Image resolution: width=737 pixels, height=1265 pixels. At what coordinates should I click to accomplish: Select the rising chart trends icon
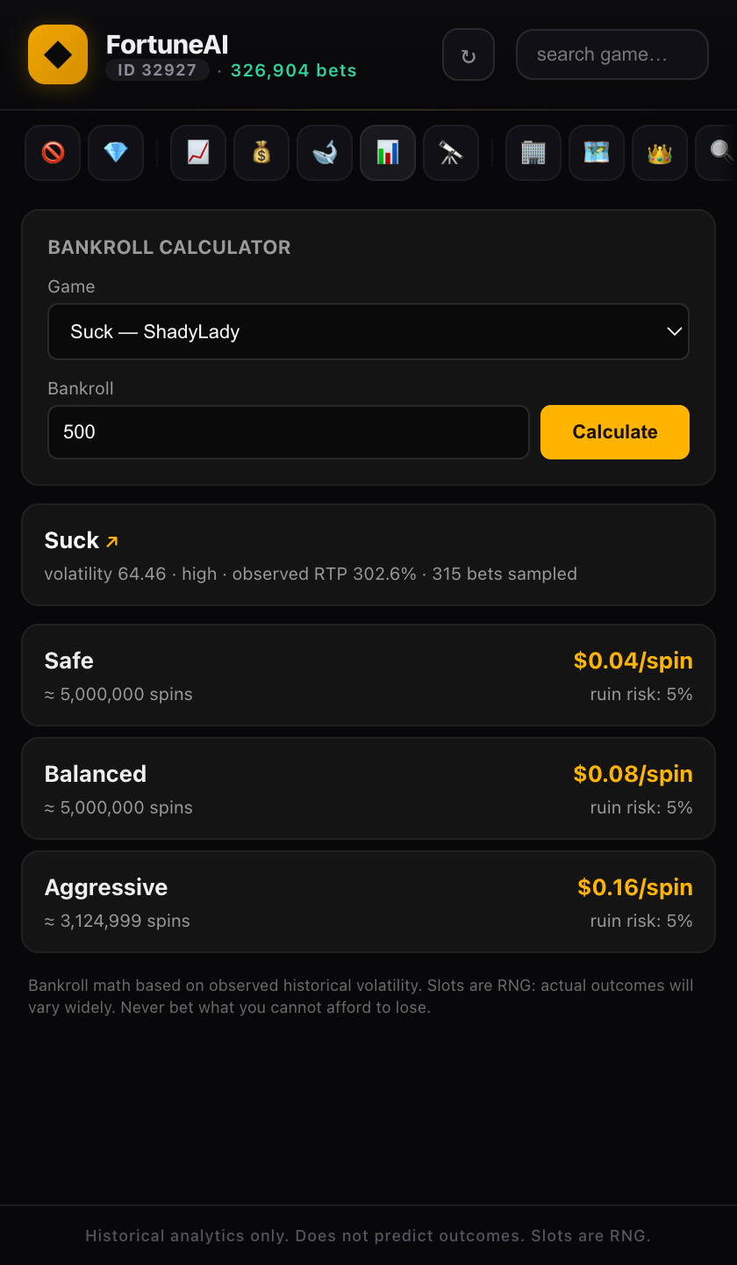(197, 152)
